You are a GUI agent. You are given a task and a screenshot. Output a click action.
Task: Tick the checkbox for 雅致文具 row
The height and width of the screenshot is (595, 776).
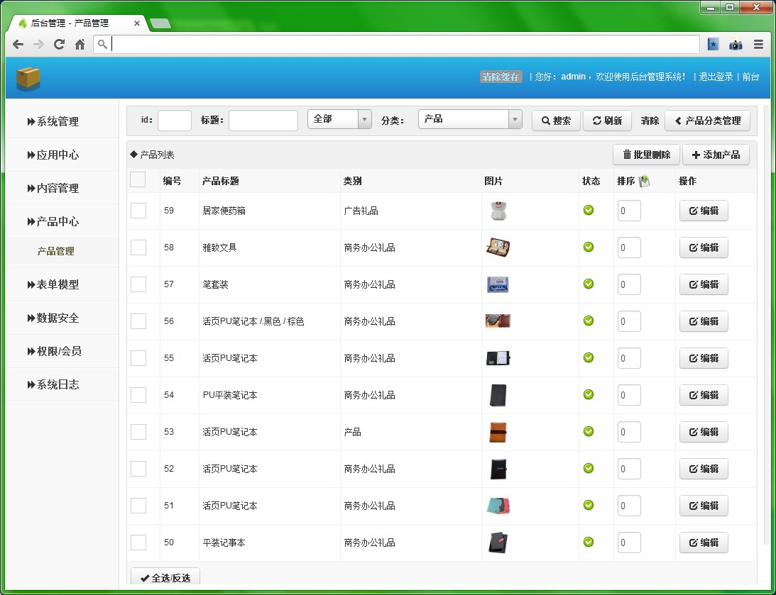pos(138,247)
